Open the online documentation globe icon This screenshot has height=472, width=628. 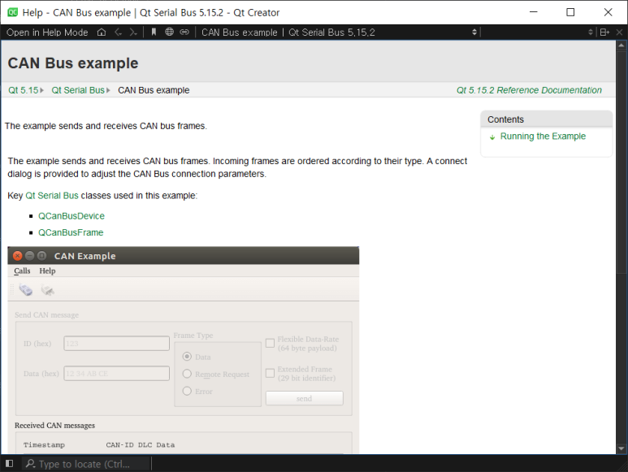coord(170,32)
